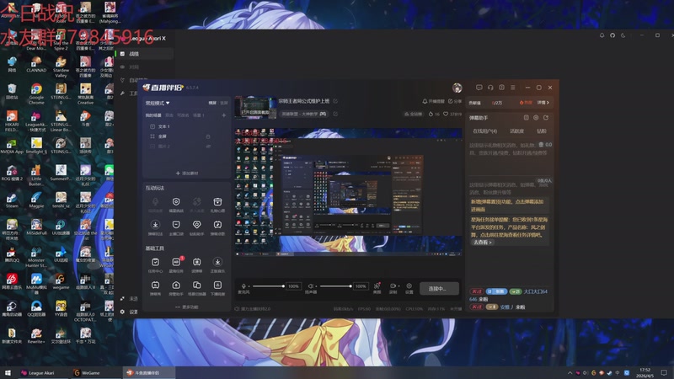The width and height of the screenshot is (674, 379).
Task: Click the microphone icon in the audio bar
Action: click(x=243, y=286)
